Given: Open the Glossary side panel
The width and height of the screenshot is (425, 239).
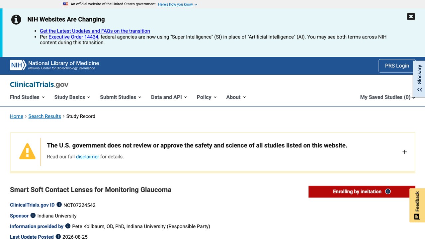Looking at the screenshot, I should pos(419,79).
